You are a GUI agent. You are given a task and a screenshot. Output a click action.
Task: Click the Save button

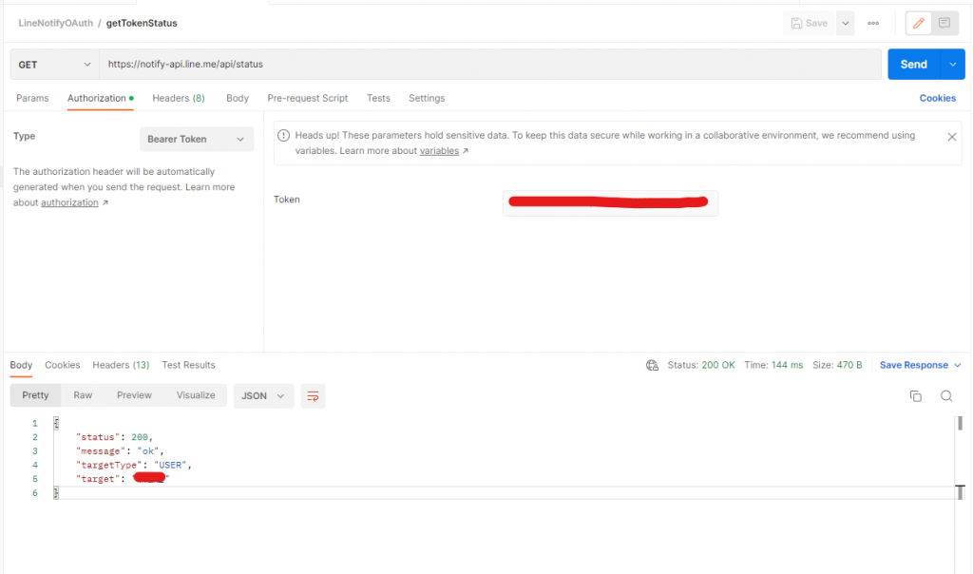point(810,23)
